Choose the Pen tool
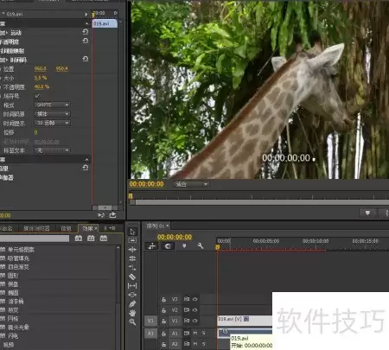Image resolution: width=389 pixels, height=350 pixels. click(x=132, y=303)
